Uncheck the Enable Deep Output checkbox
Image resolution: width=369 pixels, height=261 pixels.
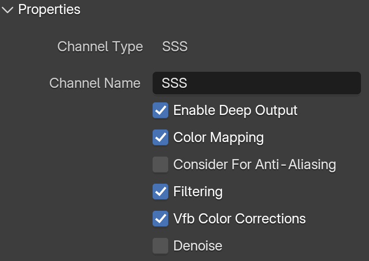(160, 110)
